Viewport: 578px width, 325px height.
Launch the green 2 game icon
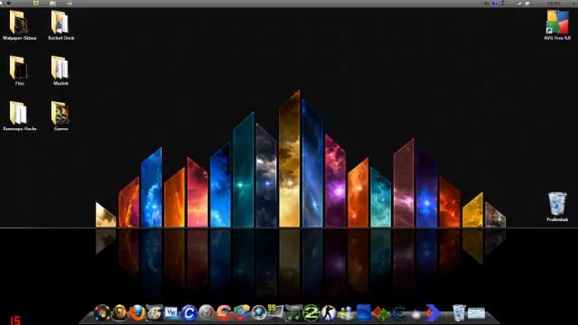point(311,313)
